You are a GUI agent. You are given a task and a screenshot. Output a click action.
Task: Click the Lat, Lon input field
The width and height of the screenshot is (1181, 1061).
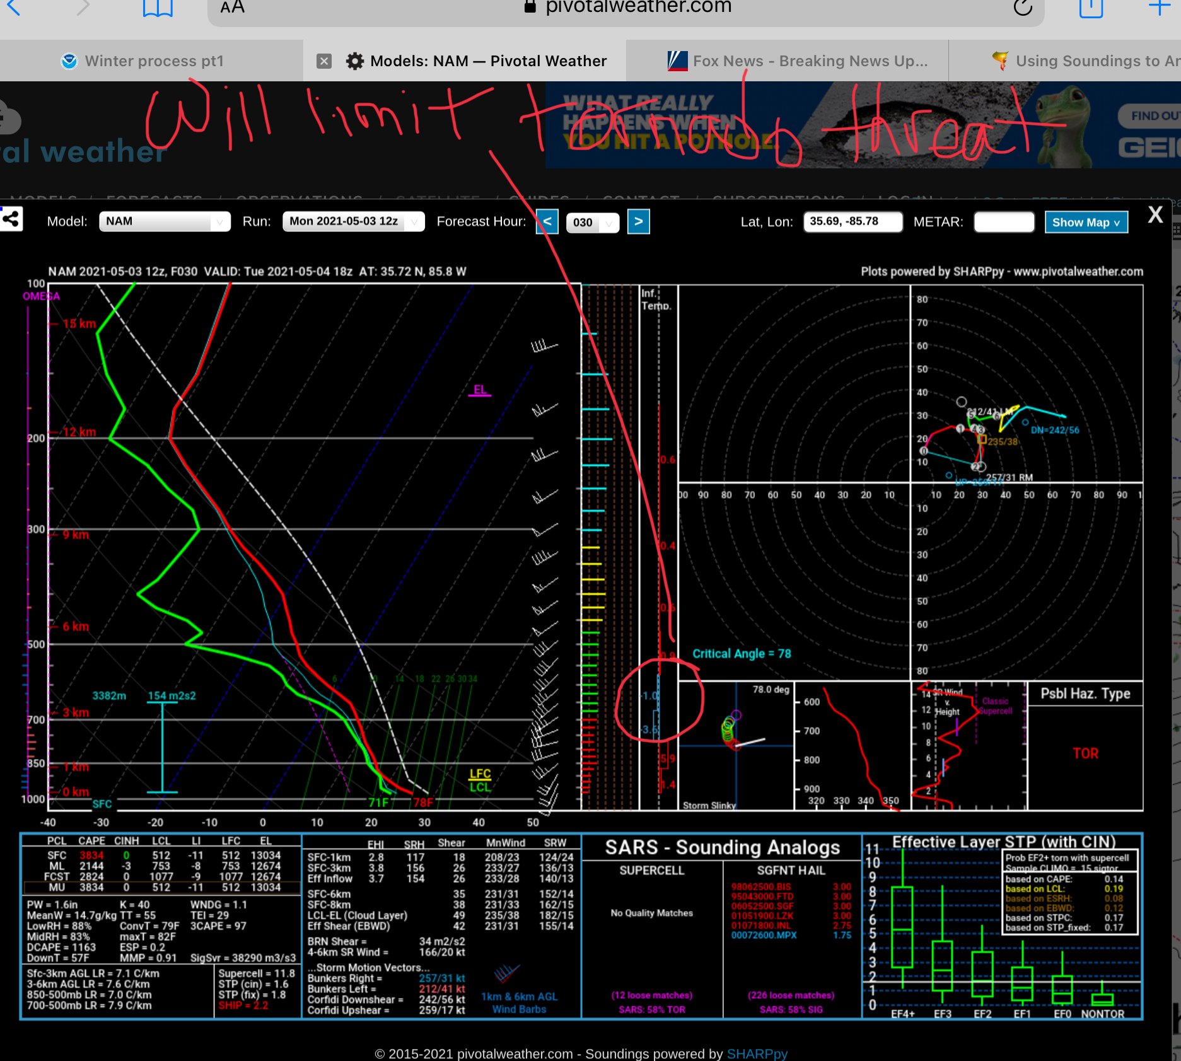[852, 221]
